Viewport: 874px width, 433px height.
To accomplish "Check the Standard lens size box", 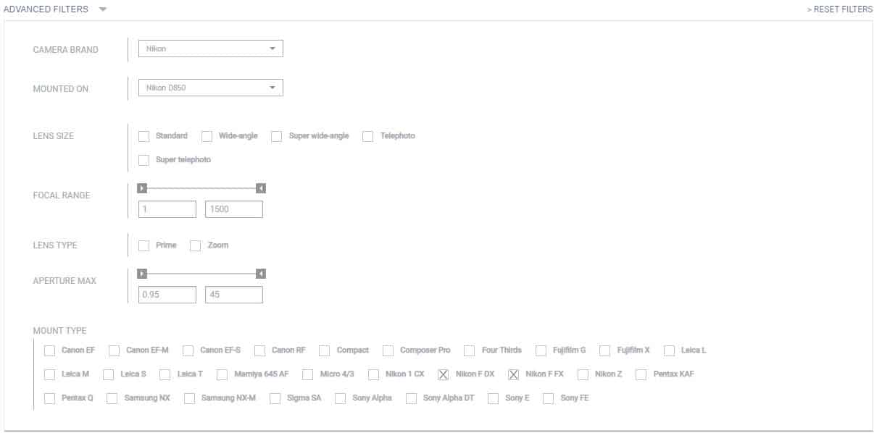I will [143, 136].
